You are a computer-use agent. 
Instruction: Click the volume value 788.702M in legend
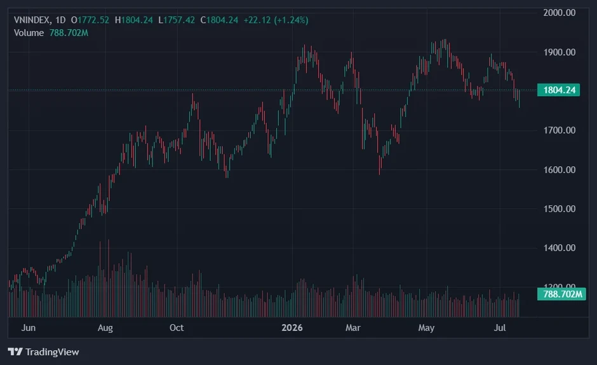pos(69,33)
